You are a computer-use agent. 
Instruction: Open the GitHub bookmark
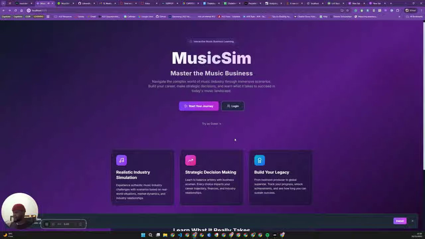tap(161, 17)
